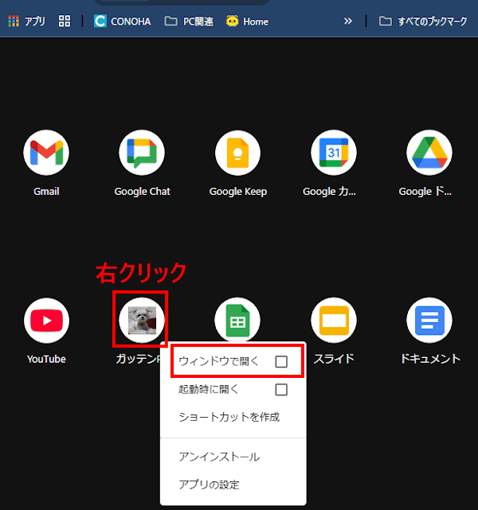Open the ドキュメント app icon

click(x=429, y=321)
